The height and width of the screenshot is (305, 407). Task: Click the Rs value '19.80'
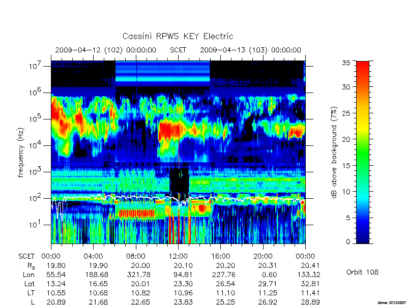56,265
